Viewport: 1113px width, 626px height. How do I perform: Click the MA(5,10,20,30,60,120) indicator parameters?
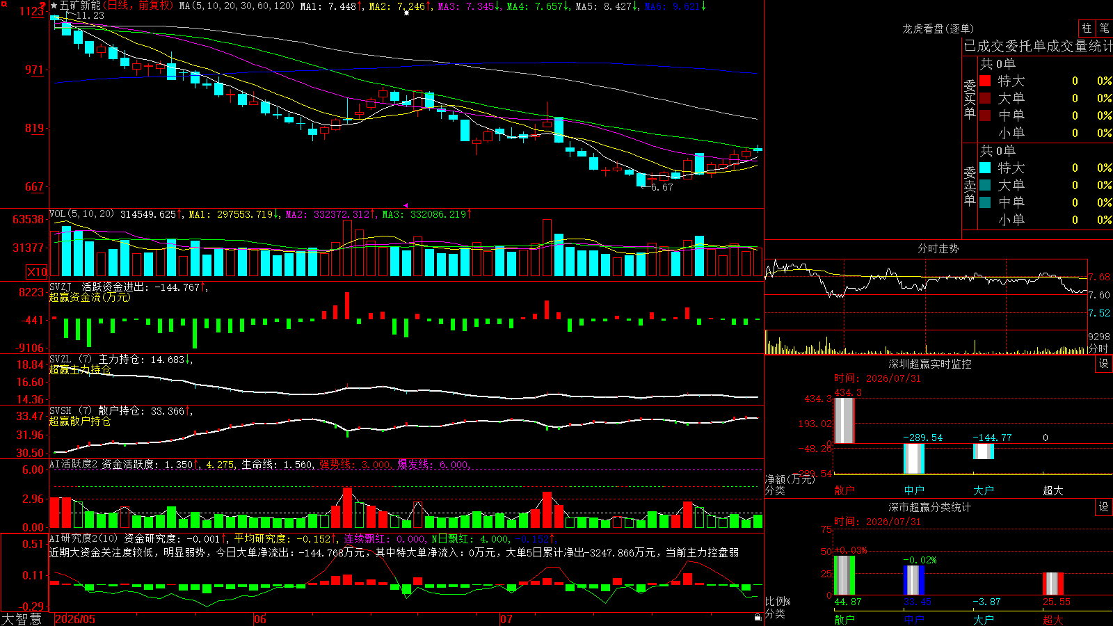(x=237, y=6)
